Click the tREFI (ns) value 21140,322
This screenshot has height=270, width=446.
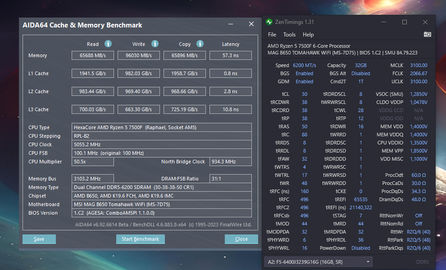[361, 207]
